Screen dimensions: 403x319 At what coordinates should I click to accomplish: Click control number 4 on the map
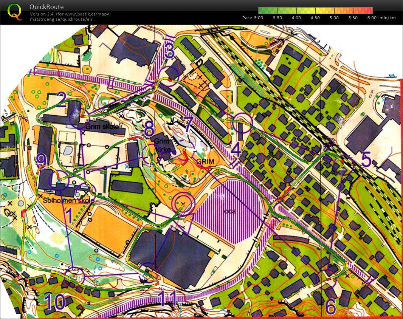tap(236, 150)
